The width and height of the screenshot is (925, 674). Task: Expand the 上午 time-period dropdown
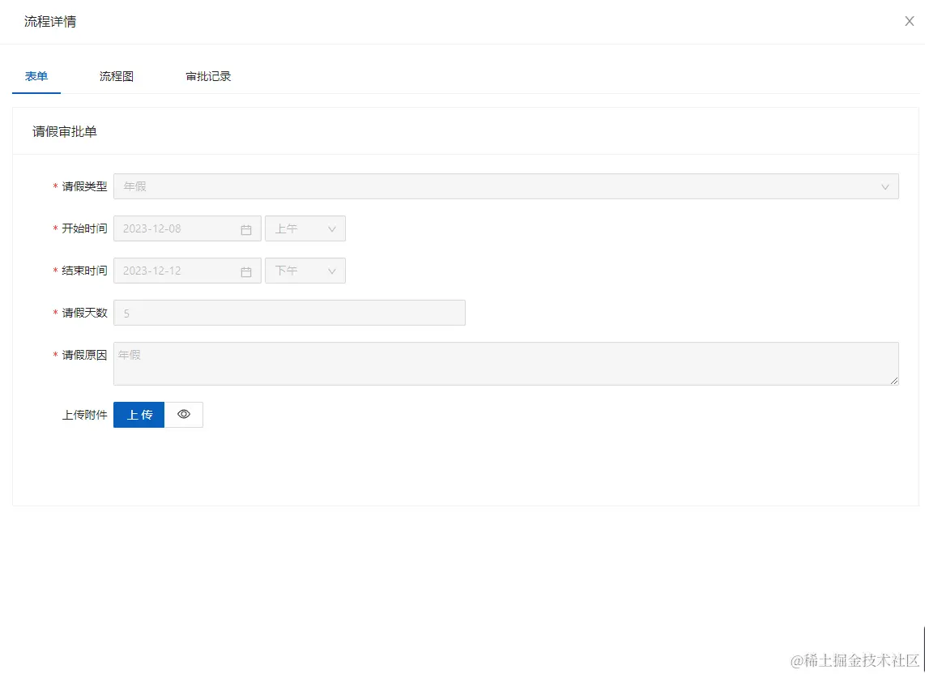pos(305,228)
